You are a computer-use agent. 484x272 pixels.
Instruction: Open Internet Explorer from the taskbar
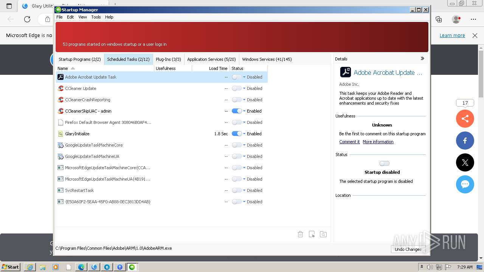coord(30,267)
